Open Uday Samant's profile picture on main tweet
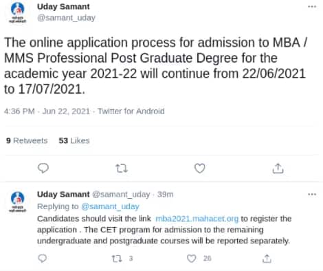Viewport: 323px width, 271px height. [x=18, y=12]
